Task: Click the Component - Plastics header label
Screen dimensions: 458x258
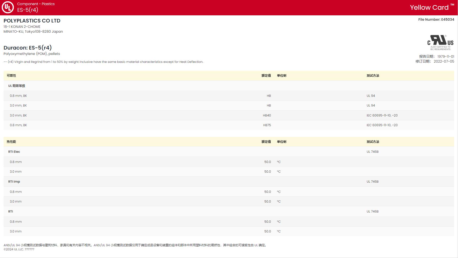Action: click(x=36, y=4)
